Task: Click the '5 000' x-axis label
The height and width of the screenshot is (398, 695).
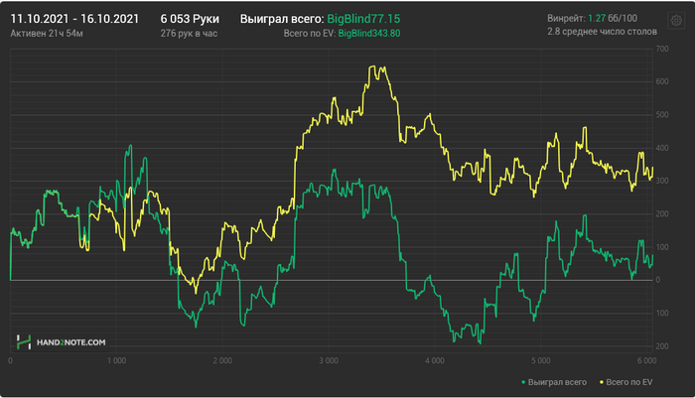Action: coord(541,360)
